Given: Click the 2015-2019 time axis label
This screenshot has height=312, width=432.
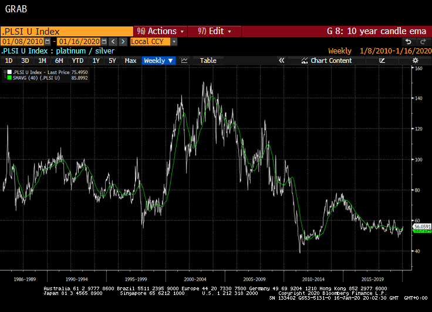Looking at the screenshot, I should 373,280.
